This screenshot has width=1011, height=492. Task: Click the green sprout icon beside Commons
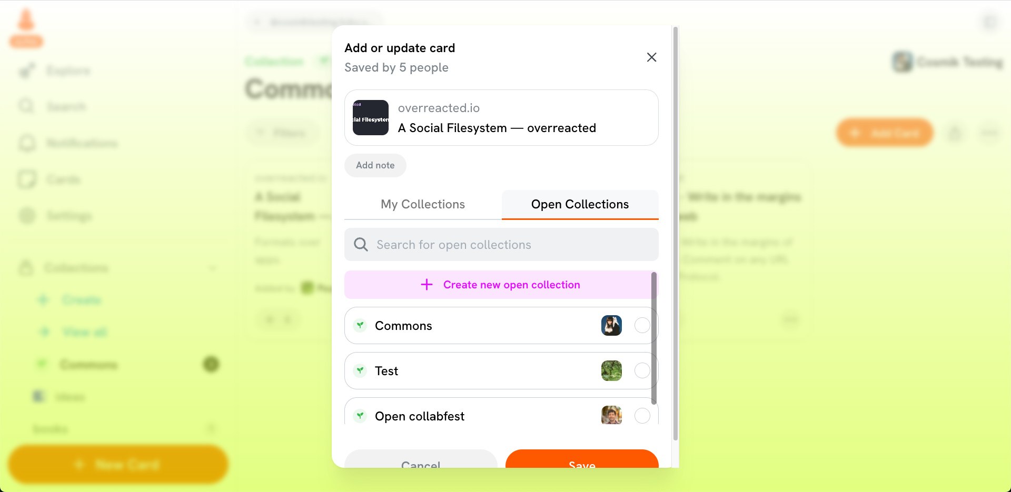(x=360, y=325)
